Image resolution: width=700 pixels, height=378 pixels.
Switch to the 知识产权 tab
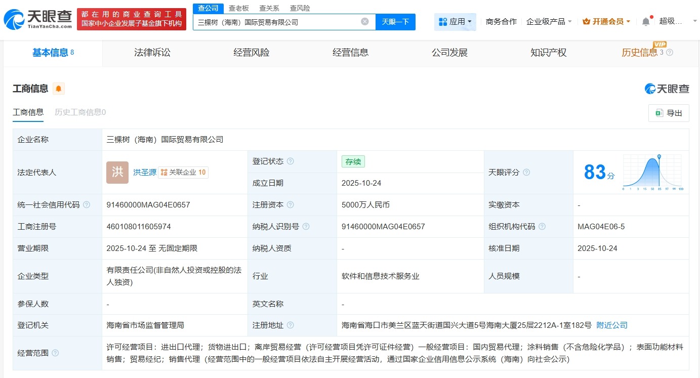pos(548,53)
